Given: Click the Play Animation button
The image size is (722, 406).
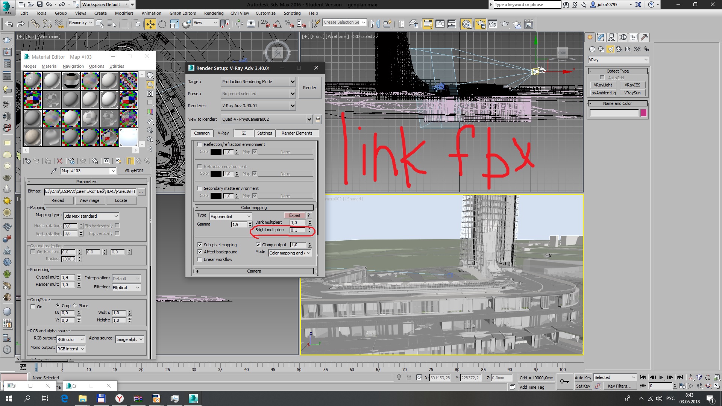Looking at the screenshot, I should click(x=661, y=377).
